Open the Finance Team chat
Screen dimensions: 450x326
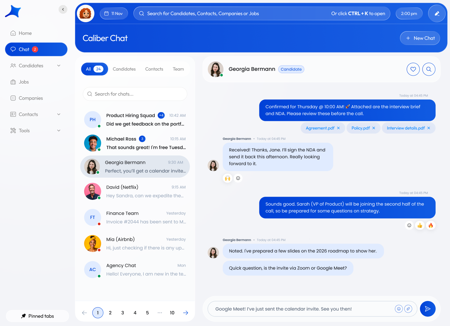click(135, 218)
